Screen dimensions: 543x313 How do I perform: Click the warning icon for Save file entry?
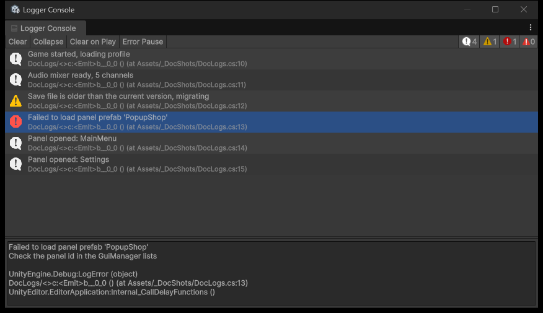15,101
